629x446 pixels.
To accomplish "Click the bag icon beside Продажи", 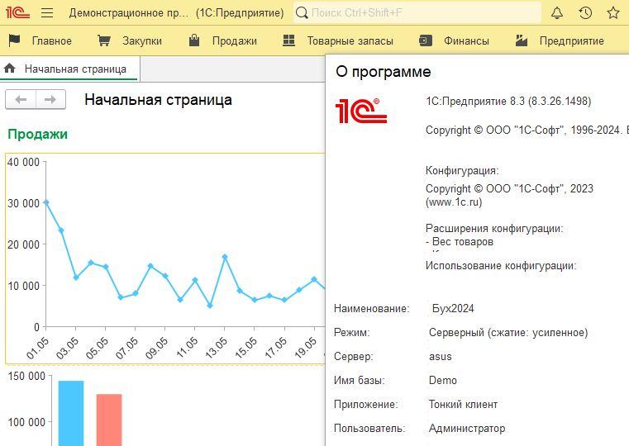I will click(x=194, y=40).
